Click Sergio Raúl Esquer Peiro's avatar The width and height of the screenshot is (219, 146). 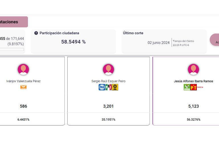click(108, 69)
